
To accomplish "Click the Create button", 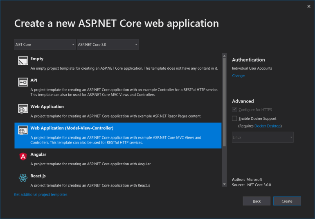I will (x=287, y=201).
